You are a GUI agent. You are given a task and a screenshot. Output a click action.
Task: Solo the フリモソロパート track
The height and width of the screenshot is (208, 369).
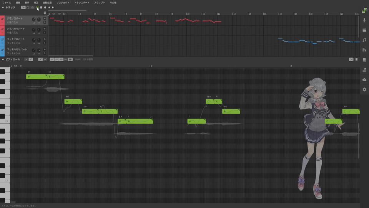tap(45, 43)
